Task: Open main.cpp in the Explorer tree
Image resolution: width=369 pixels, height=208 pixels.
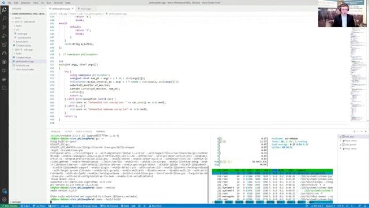Action: click(x=22, y=34)
